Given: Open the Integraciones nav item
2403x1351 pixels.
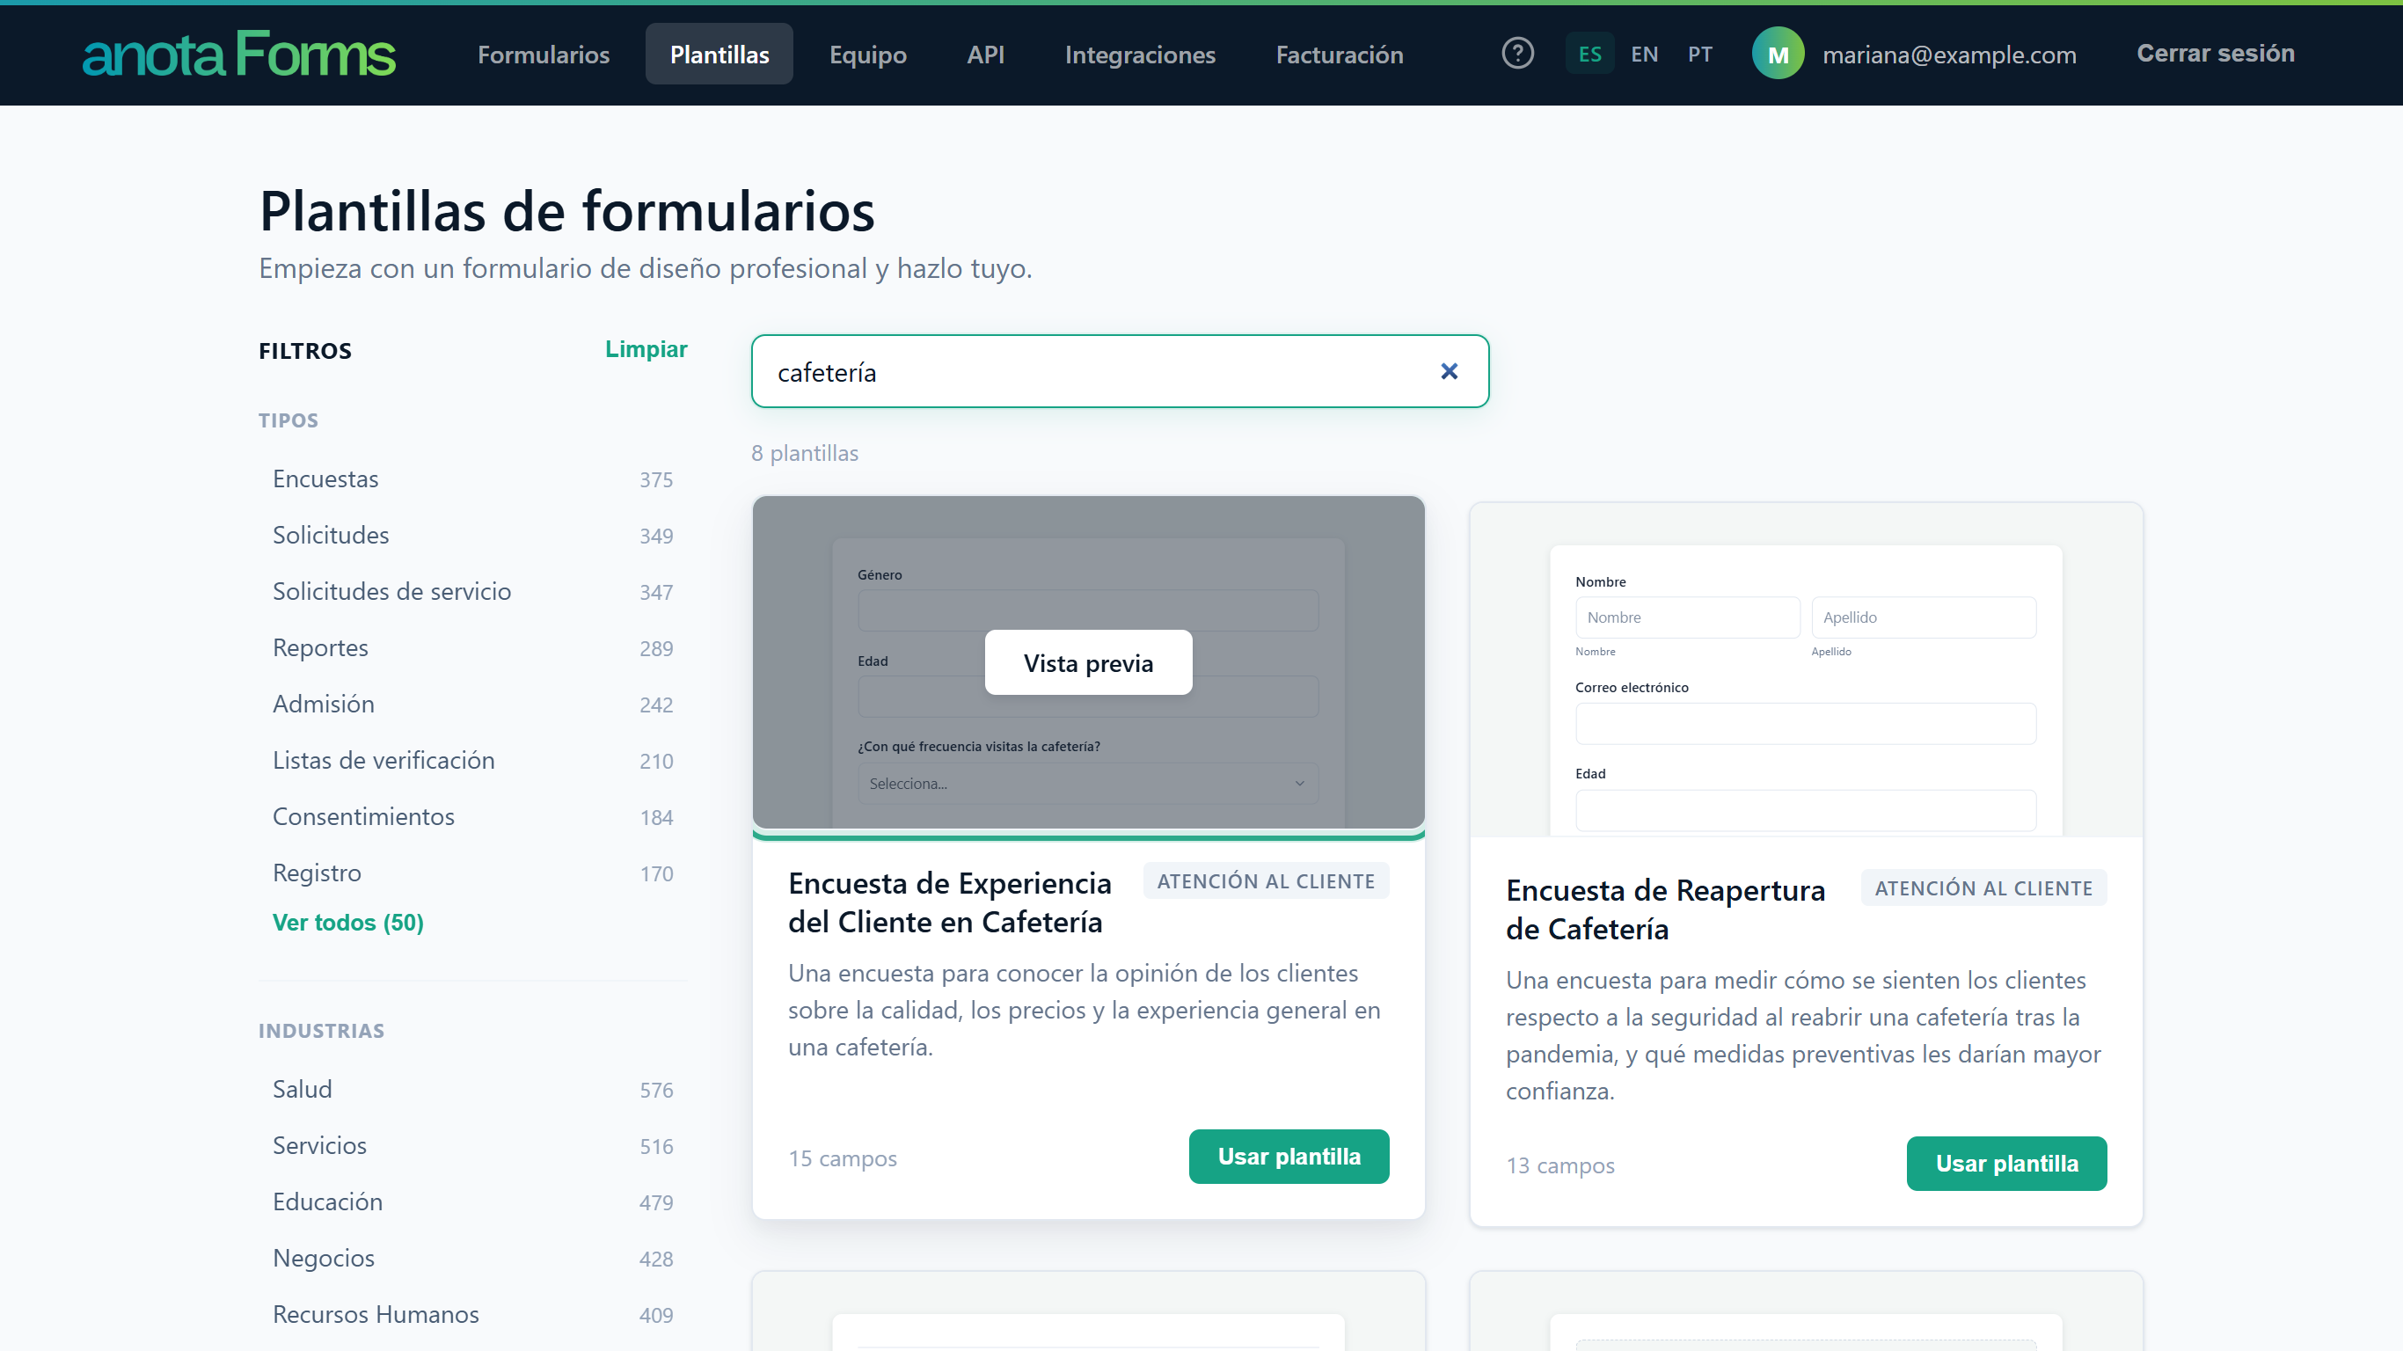Looking at the screenshot, I should (1140, 55).
